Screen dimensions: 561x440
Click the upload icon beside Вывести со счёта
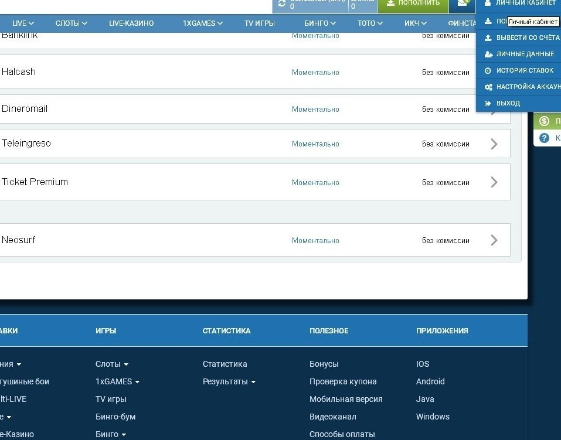[488, 37]
